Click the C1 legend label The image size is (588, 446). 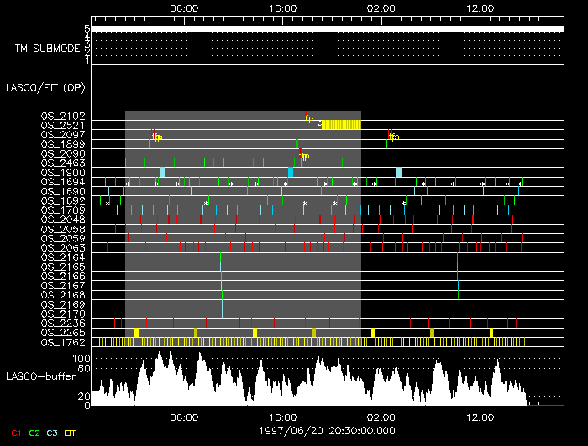[x=16, y=433]
